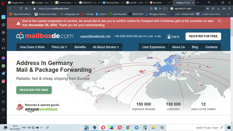Viewport: 233px width, 131px height.
Task: Open the MHH AUTO bookmark
Action: click(136, 14)
